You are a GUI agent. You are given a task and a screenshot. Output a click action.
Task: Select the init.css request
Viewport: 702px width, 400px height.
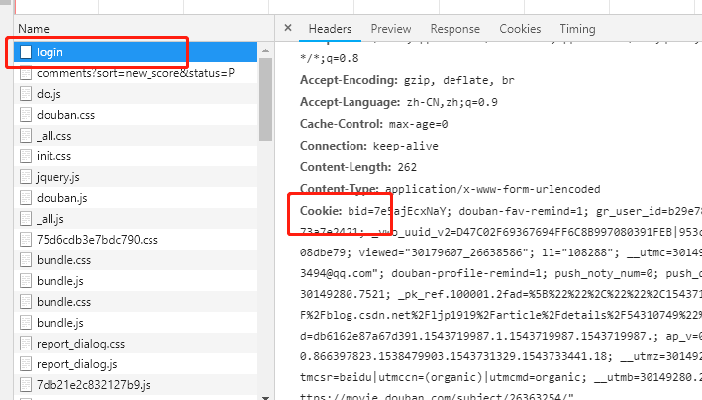[136, 156]
